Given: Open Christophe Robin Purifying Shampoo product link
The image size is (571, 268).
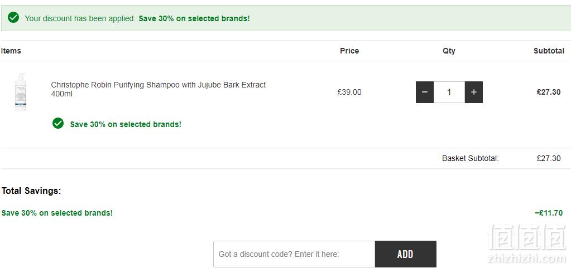Looking at the screenshot, I should pos(159,89).
